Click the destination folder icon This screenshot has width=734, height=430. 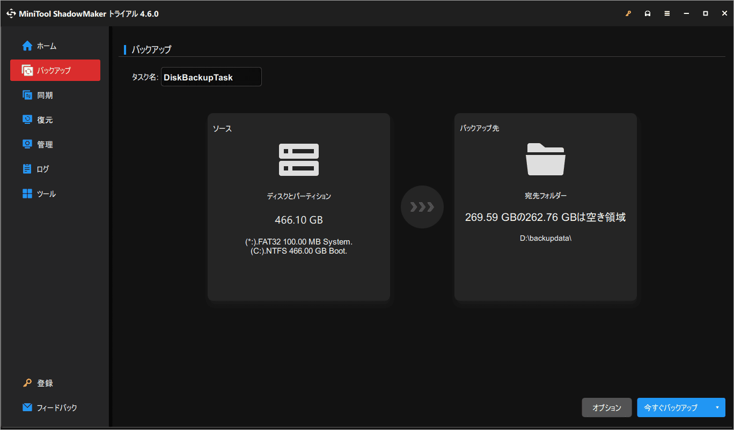(x=546, y=159)
